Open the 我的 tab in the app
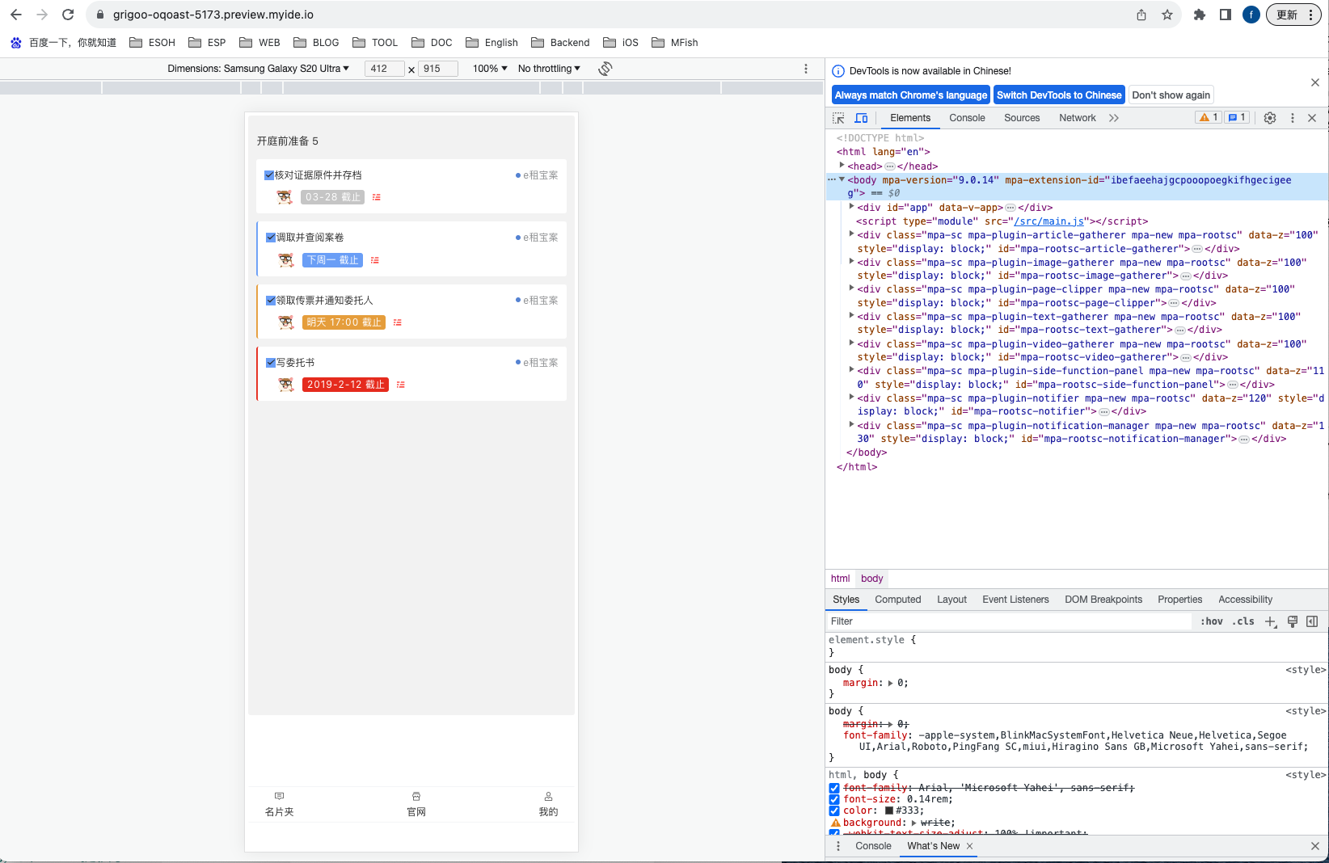This screenshot has width=1329, height=863. pyautogui.click(x=548, y=804)
